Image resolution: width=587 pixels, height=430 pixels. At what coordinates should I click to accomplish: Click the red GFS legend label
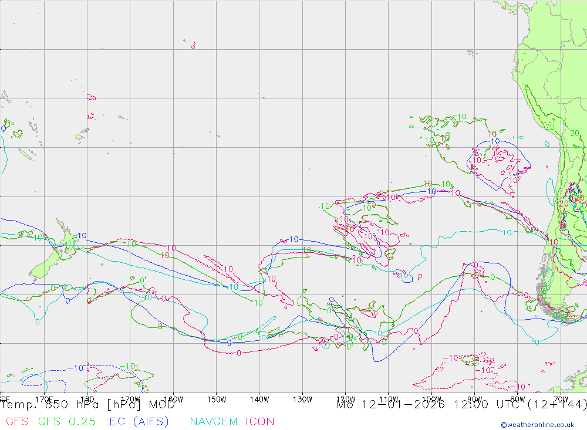tap(17, 421)
